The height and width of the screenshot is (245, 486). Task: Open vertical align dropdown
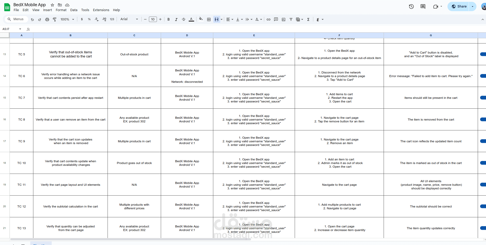pyautogui.click(x=239, y=19)
